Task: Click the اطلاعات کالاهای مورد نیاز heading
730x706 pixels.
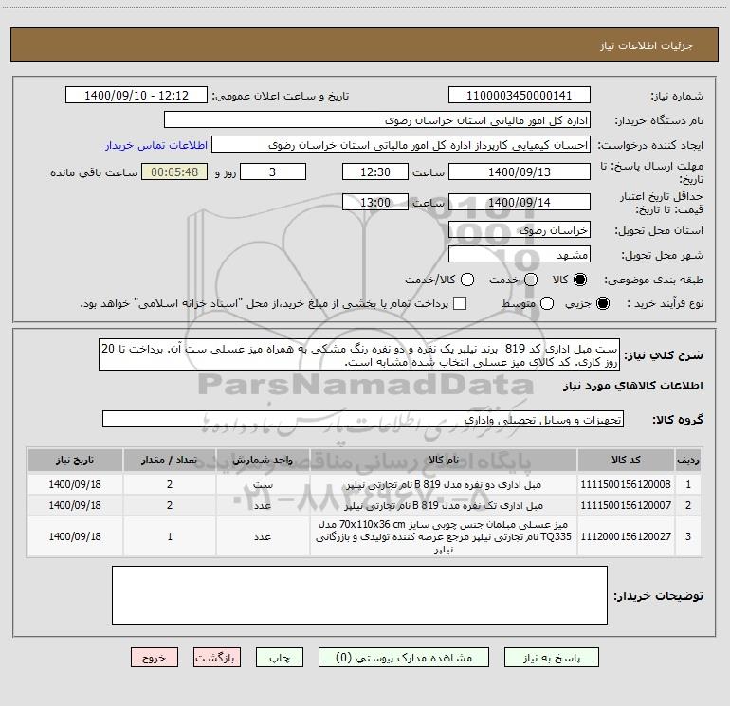Action: pyautogui.click(x=632, y=386)
